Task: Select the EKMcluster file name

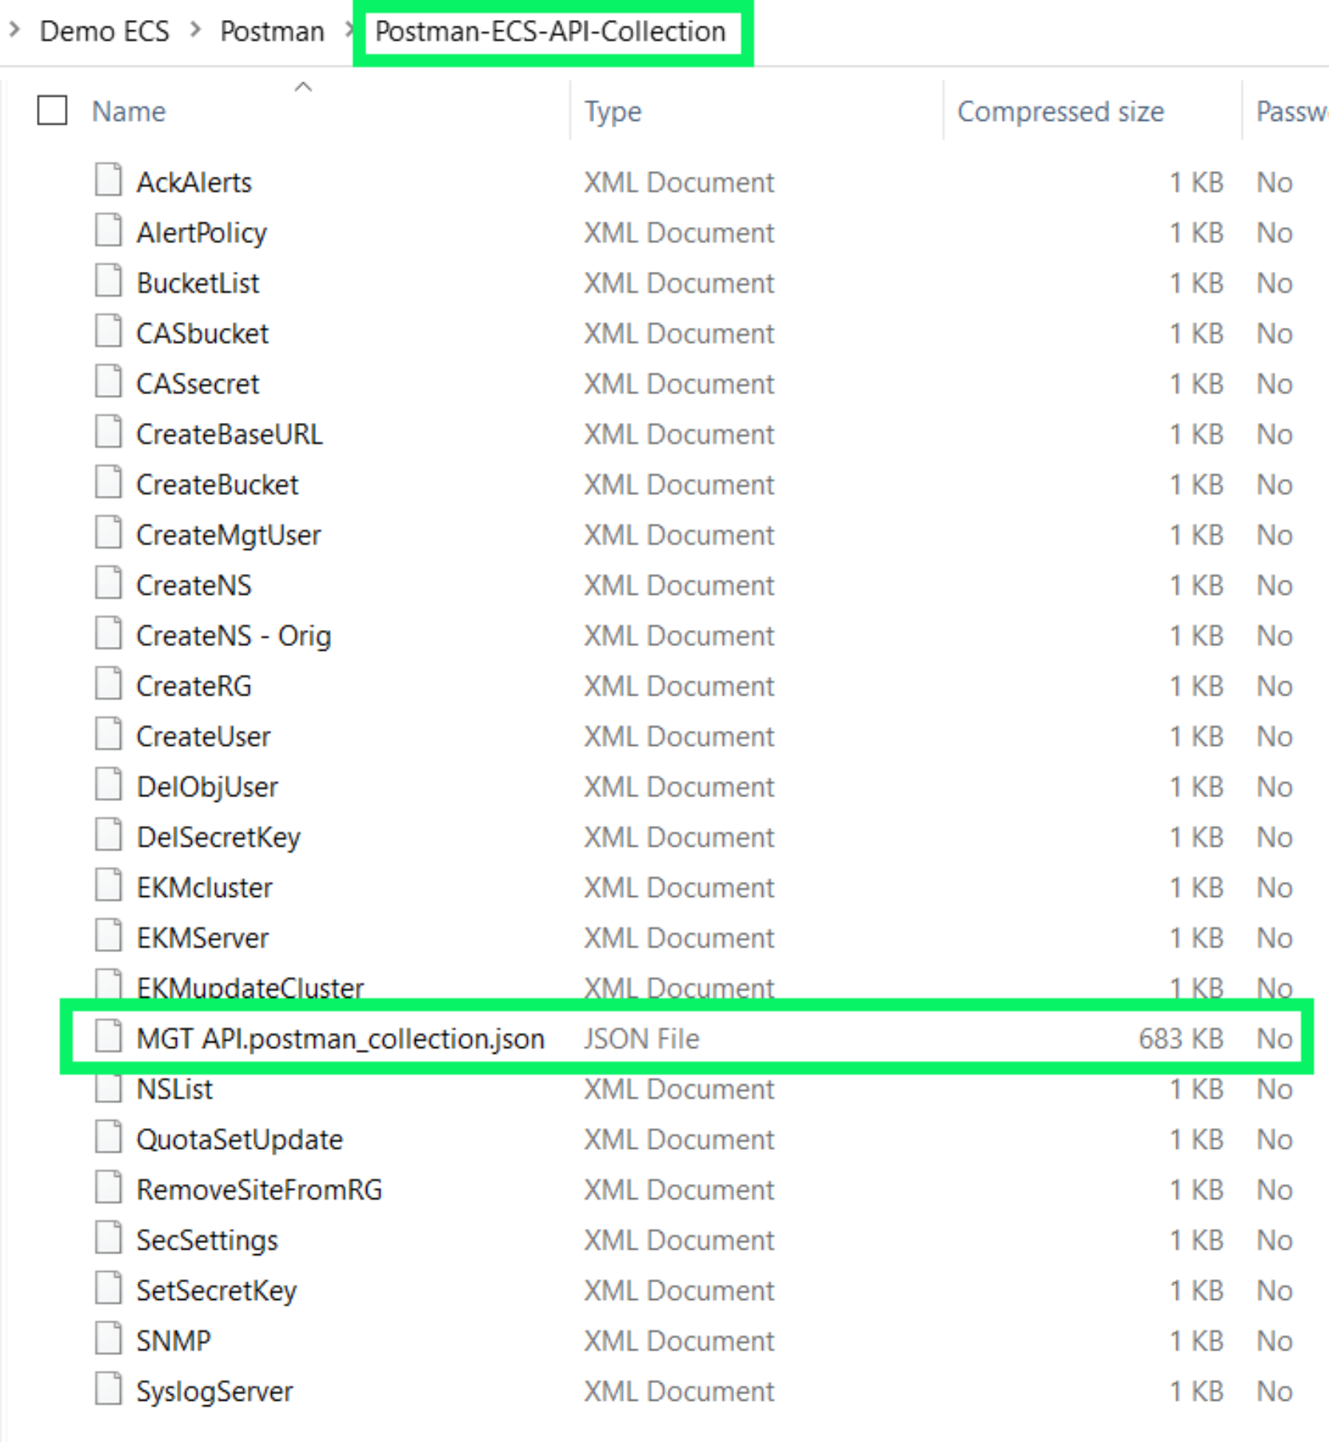Action: pos(204,887)
